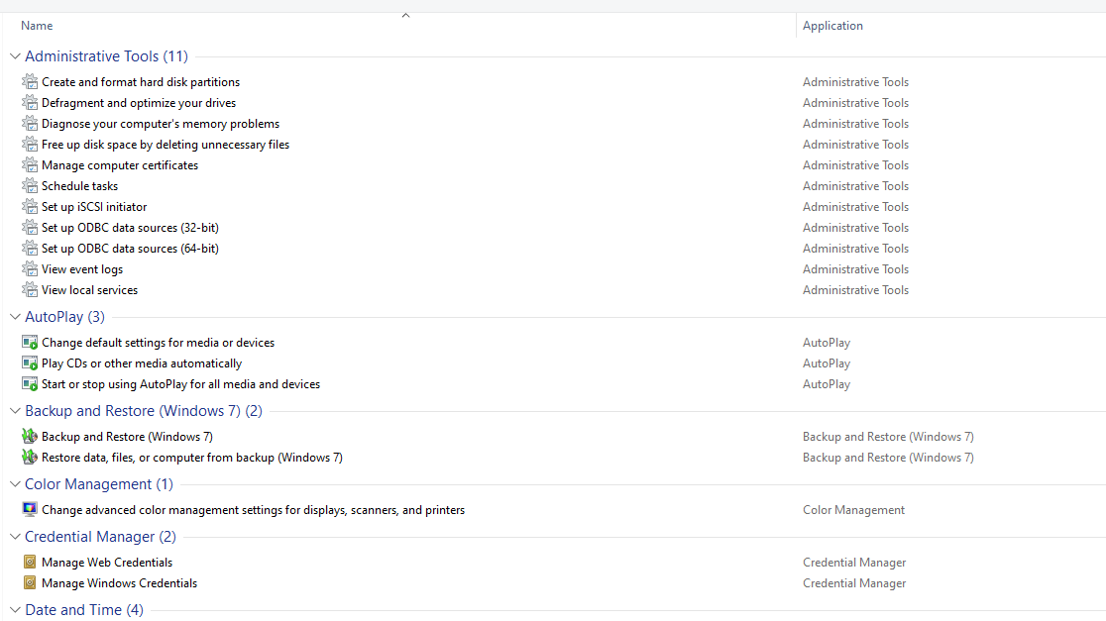1106x621 pixels.
Task: Collapse the Credential Manager group
Action: (x=15, y=537)
